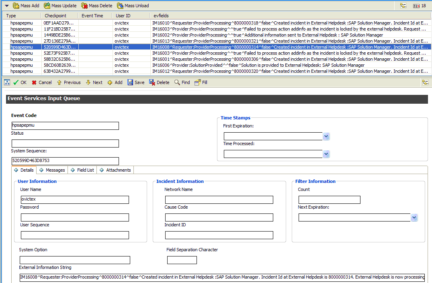Click the System Sequence input field
This screenshot has height=283, width=432.
coord(65,161)
